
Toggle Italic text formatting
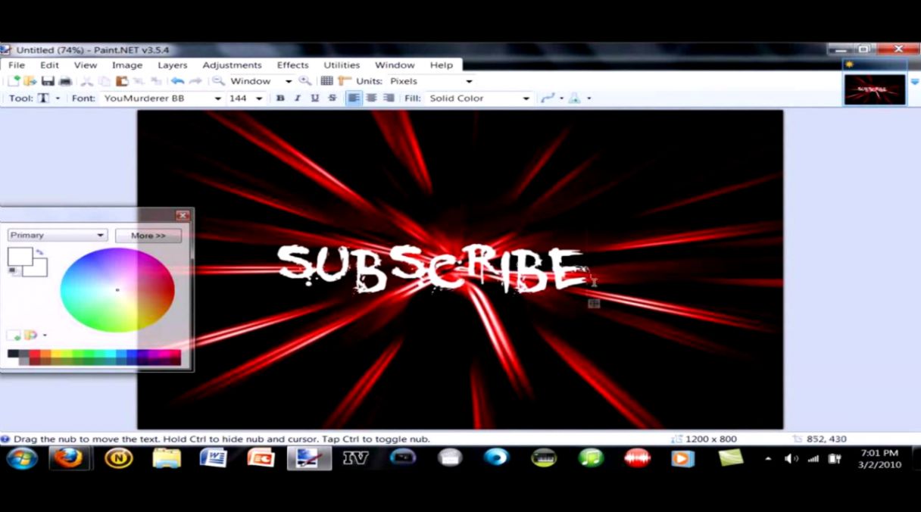[x=297, y=98]
